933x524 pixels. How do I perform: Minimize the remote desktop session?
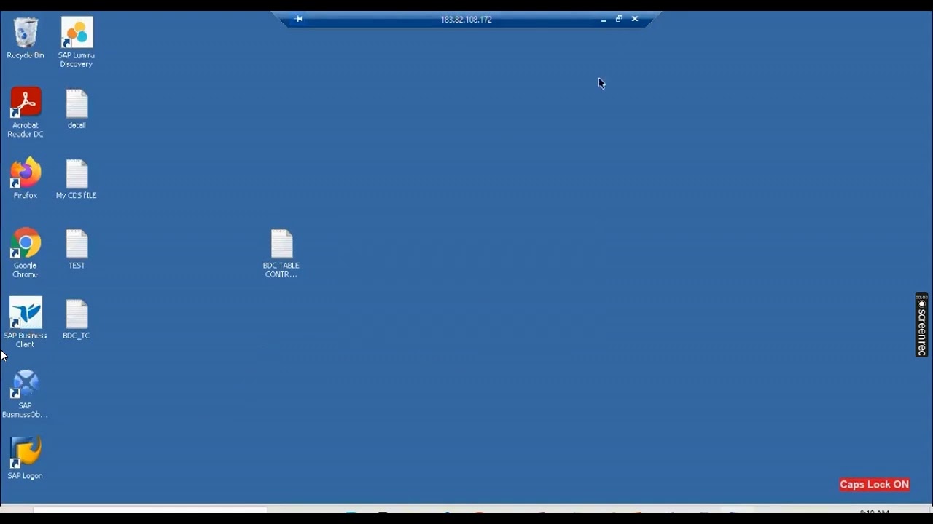pyautogui.click(x=604, y=20)
